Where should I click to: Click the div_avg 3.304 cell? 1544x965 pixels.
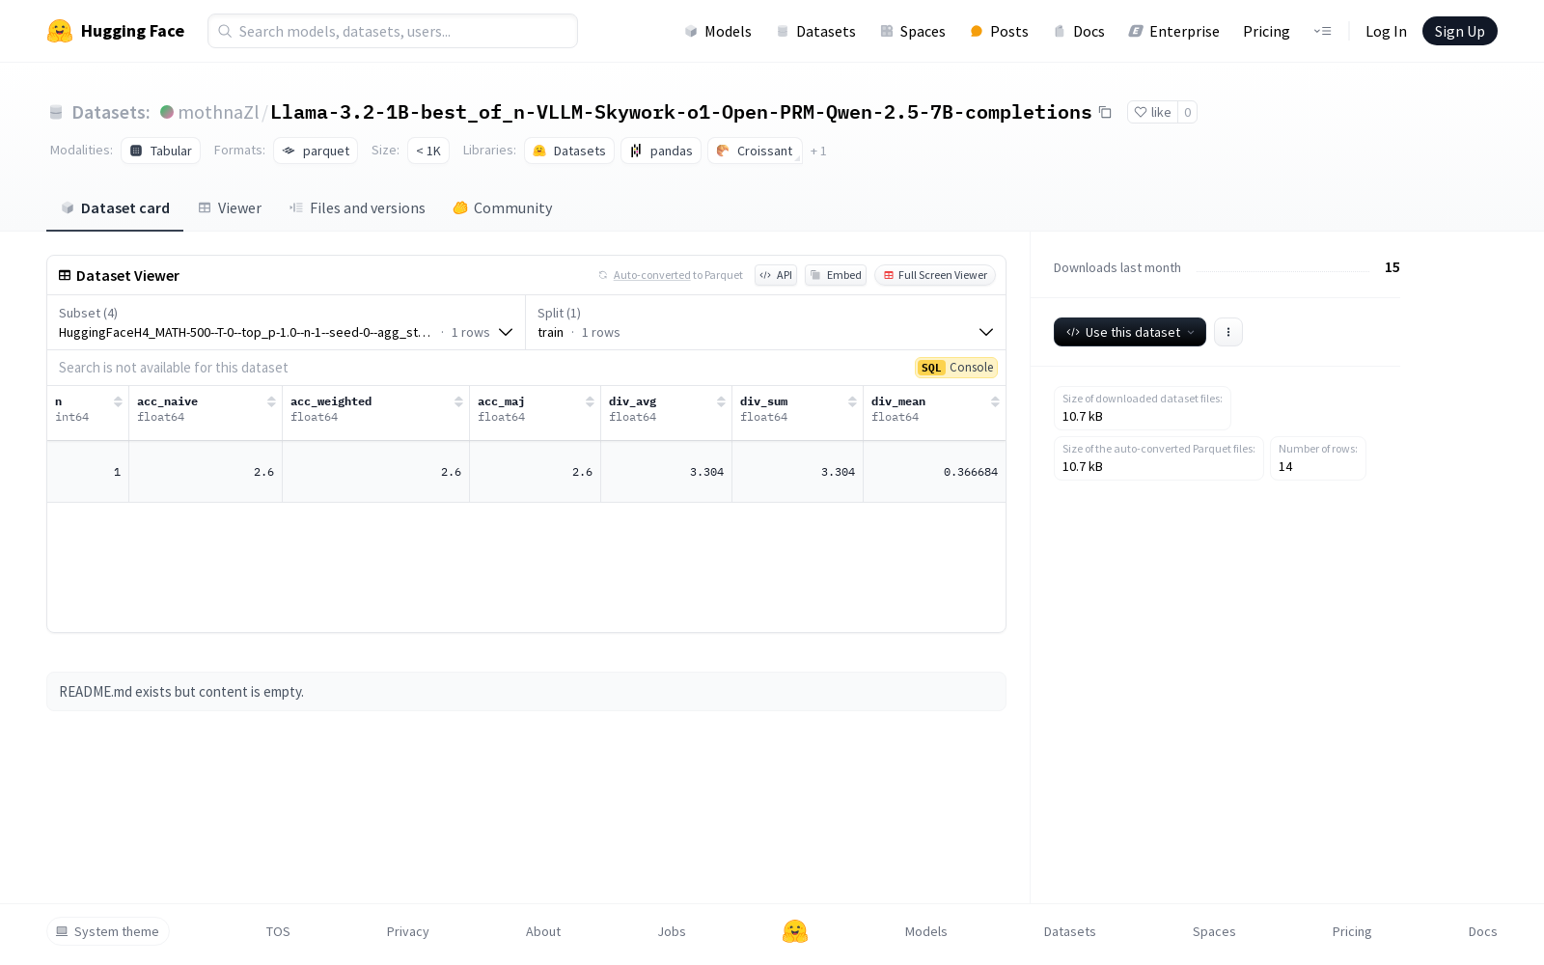tap(666, 472)
